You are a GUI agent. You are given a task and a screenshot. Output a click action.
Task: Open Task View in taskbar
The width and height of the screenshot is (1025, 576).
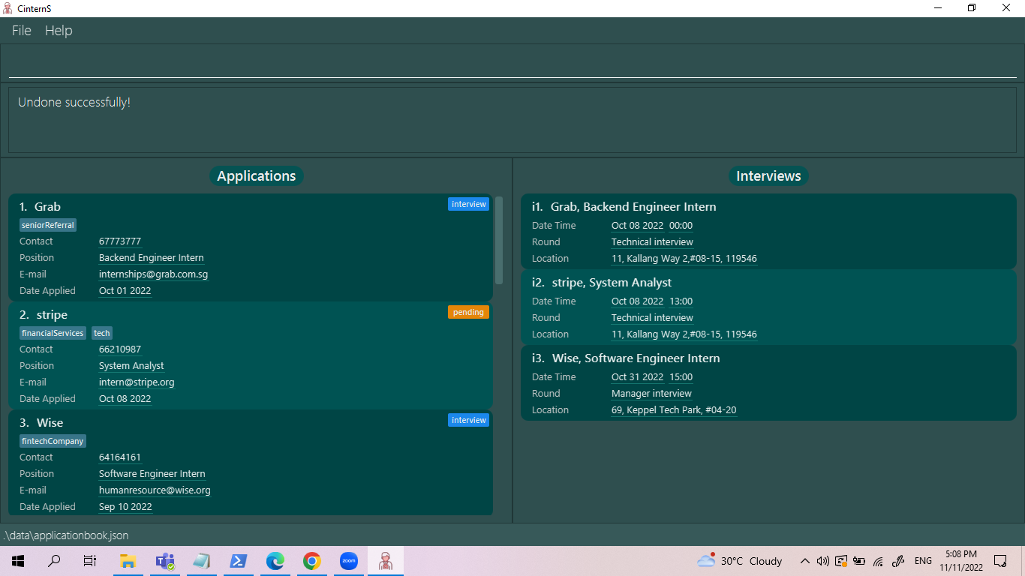pos(90,561)
